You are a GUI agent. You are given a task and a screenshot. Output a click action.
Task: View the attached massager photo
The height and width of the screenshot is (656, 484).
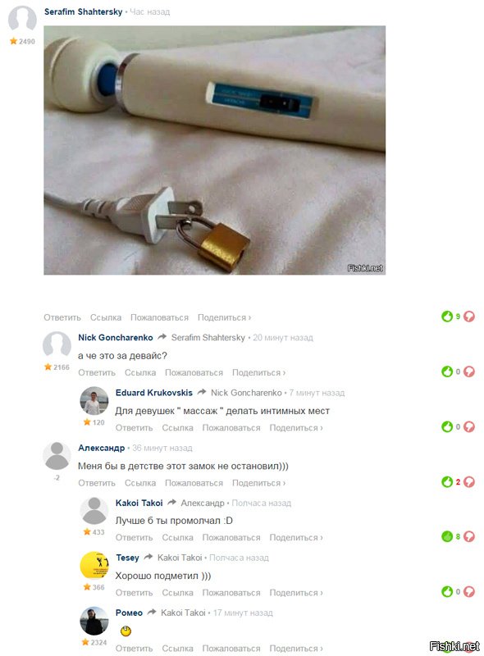click(214, 150)
